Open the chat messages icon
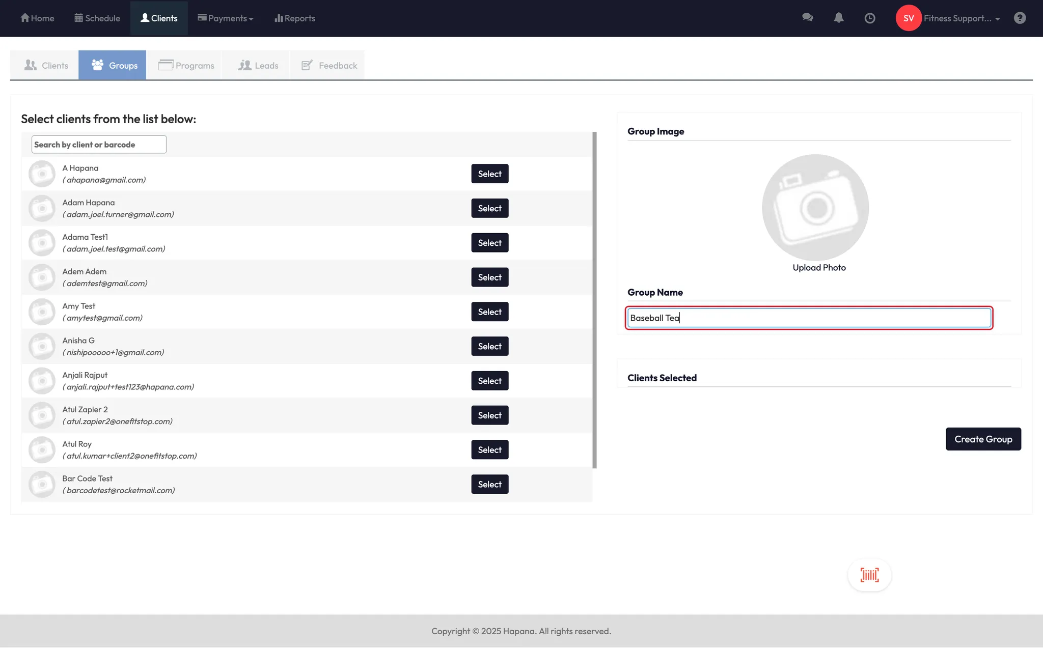Viewport: 1043px width, 648px height. tap(807, 18)
